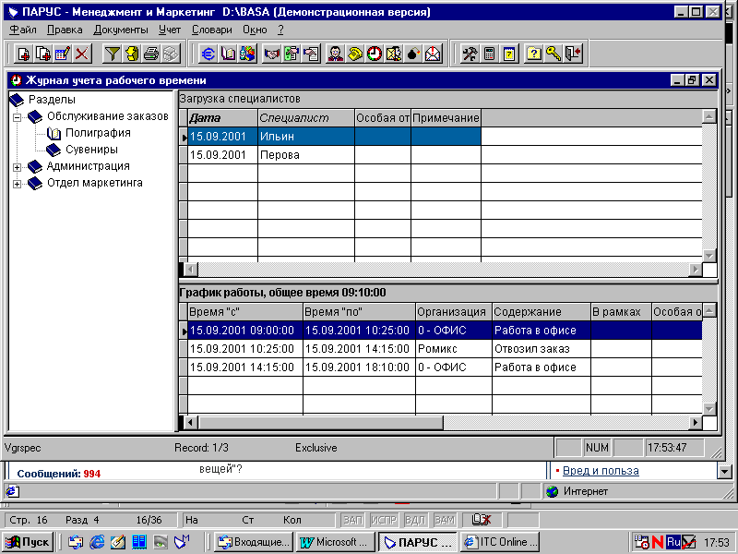Click the greyed-out cube toolbar icon
738x554 pixels.
click(172, 54)
